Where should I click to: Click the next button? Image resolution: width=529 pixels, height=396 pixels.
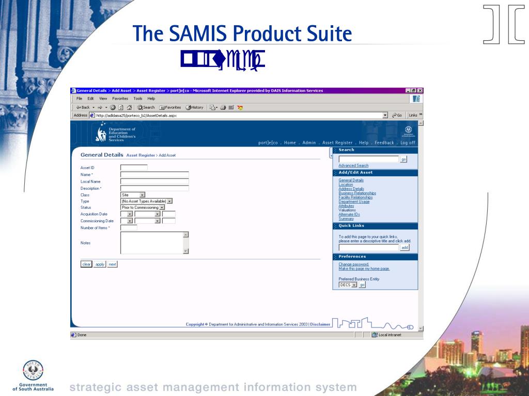click(112, 265)
